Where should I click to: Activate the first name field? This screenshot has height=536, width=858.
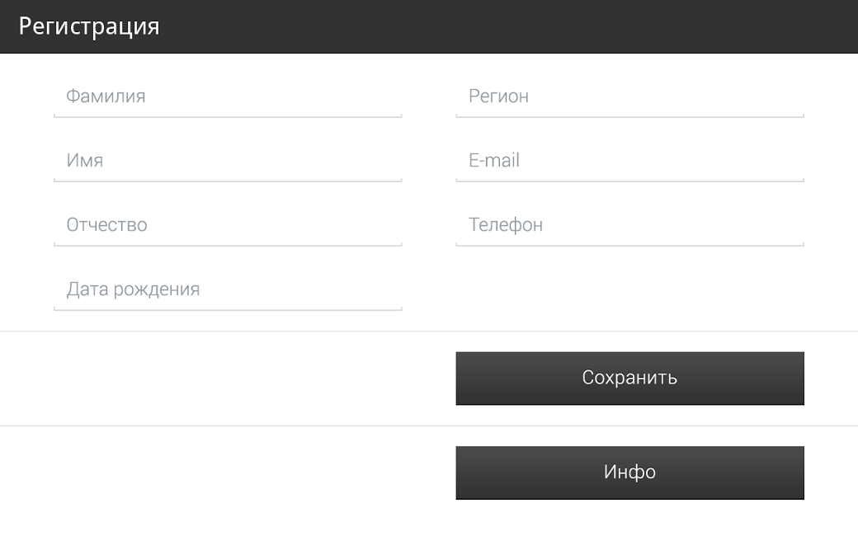point(228,161)
